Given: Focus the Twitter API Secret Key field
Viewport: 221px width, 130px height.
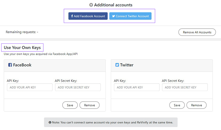Looking at the screenshot, I should 185,87.
